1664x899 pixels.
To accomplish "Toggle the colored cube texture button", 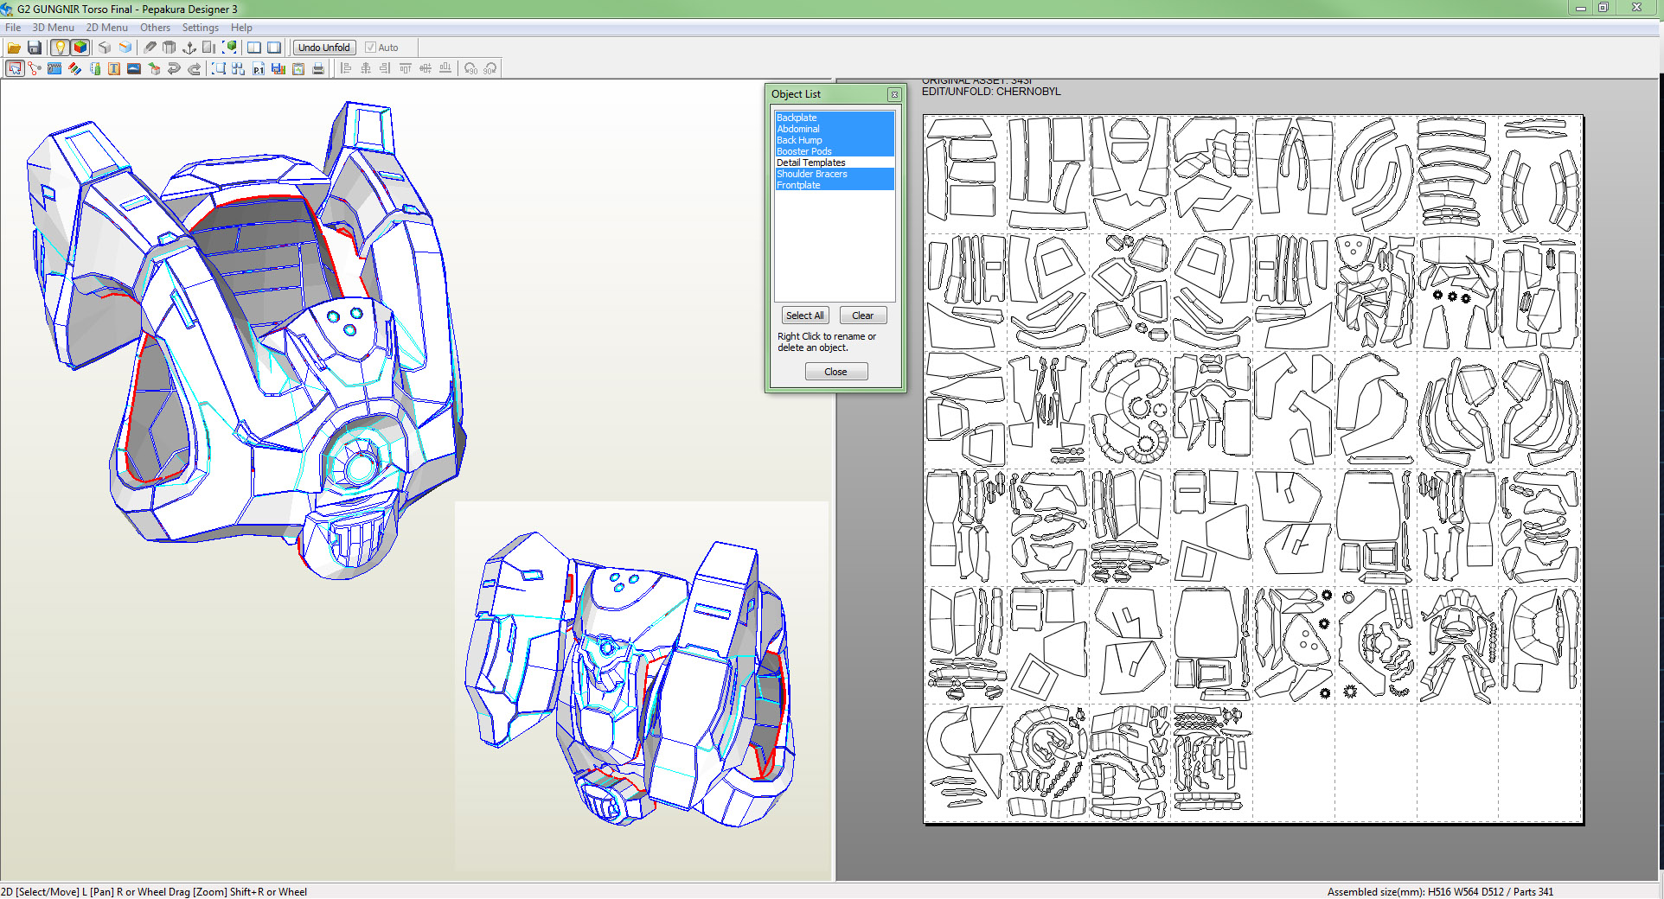I will pos(80,48).
